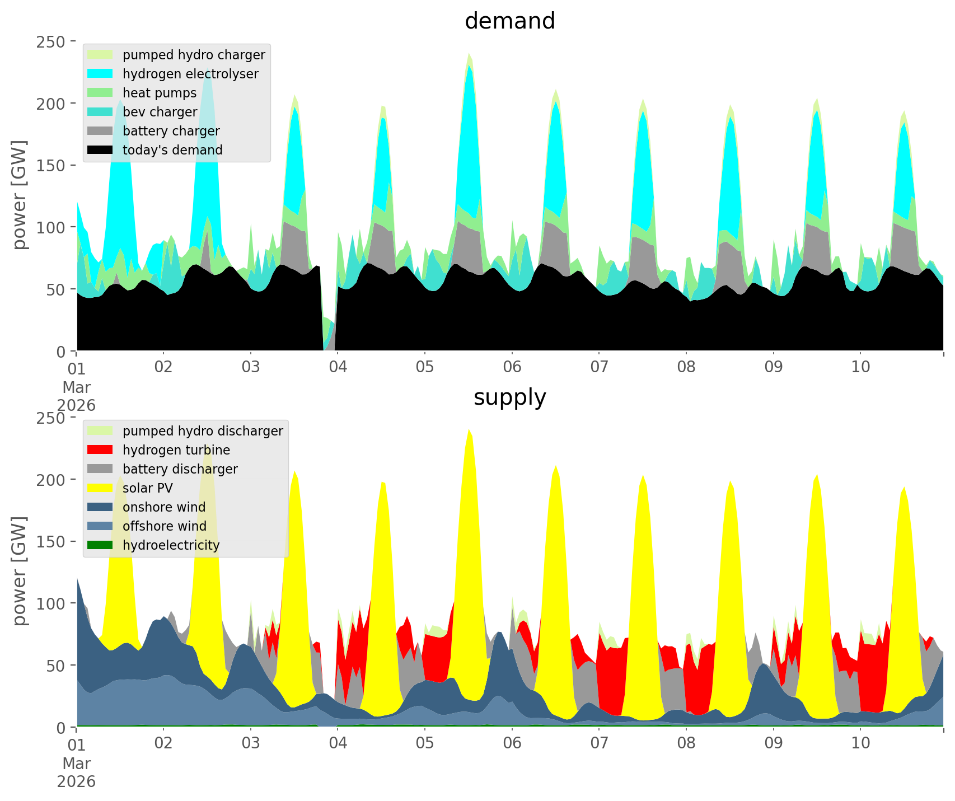Viewport: 955px width, 801px height.
Task: Select the heat pumps legend swatch
Action: pyautogui.click(x=101, y=93)
